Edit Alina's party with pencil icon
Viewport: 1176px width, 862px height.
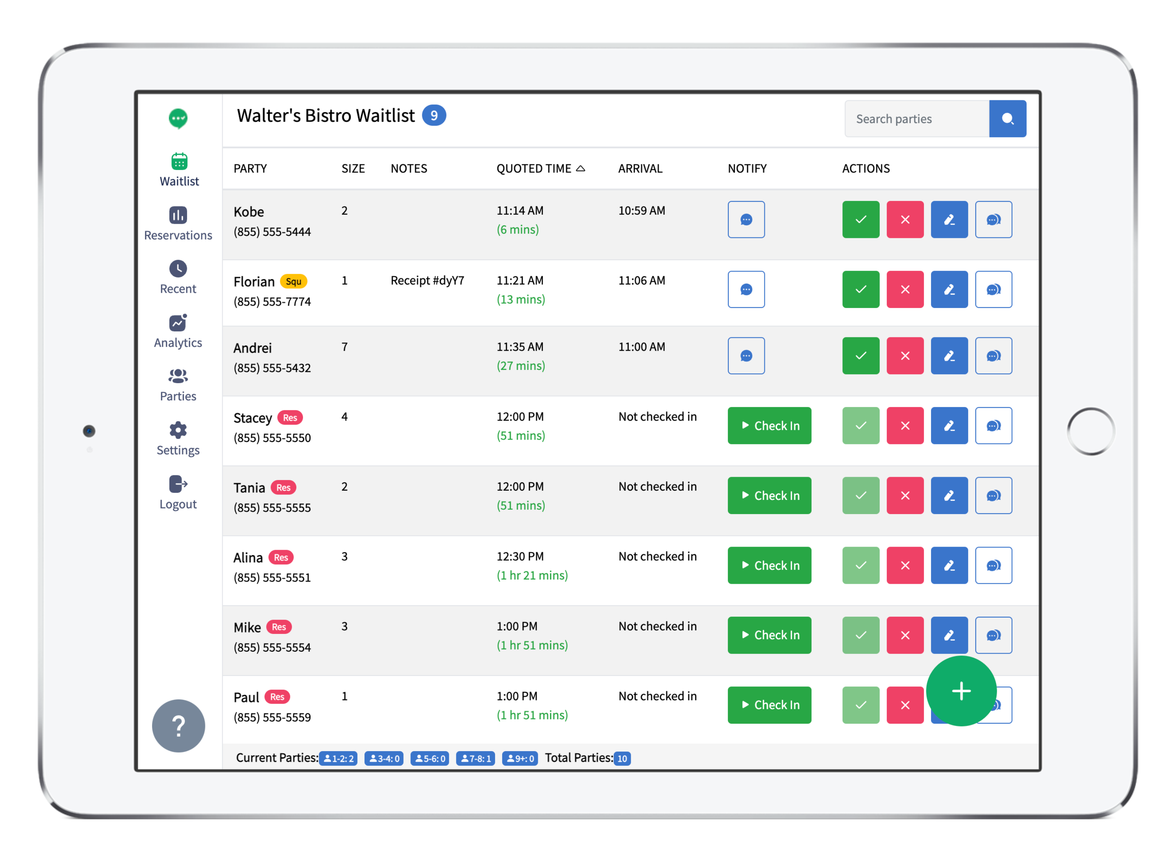950,566
